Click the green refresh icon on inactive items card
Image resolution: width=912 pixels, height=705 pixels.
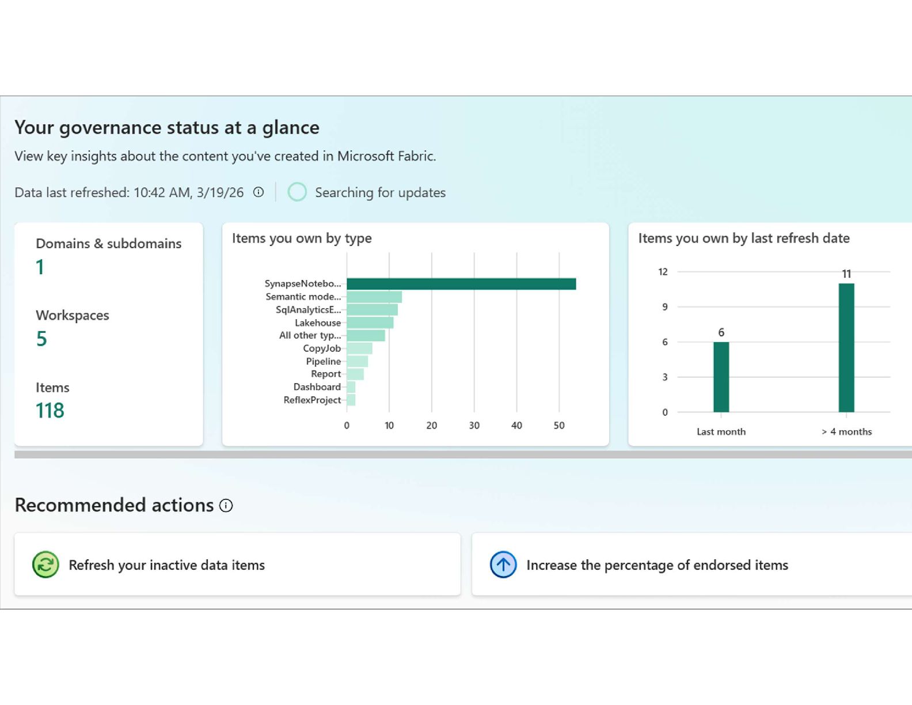(x=45, y=564)
